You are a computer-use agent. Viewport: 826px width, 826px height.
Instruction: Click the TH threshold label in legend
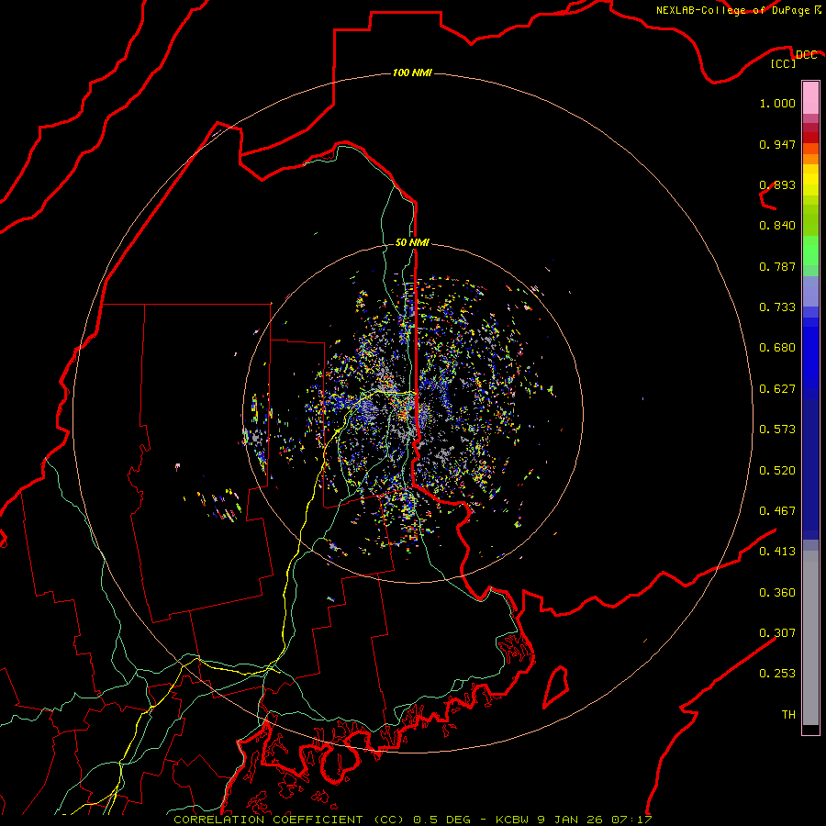[x=788, y=715]
